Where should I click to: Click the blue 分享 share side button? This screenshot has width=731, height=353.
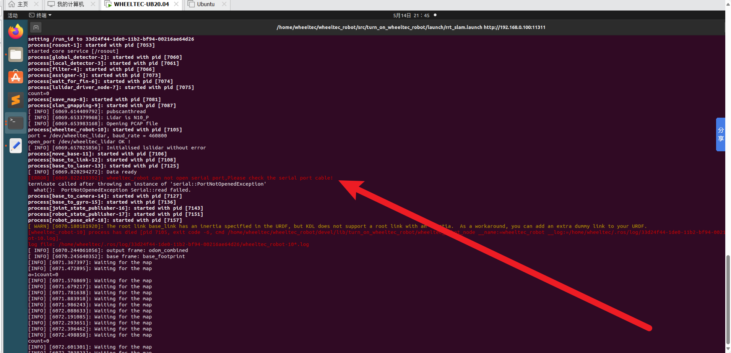tap(720, 134)
